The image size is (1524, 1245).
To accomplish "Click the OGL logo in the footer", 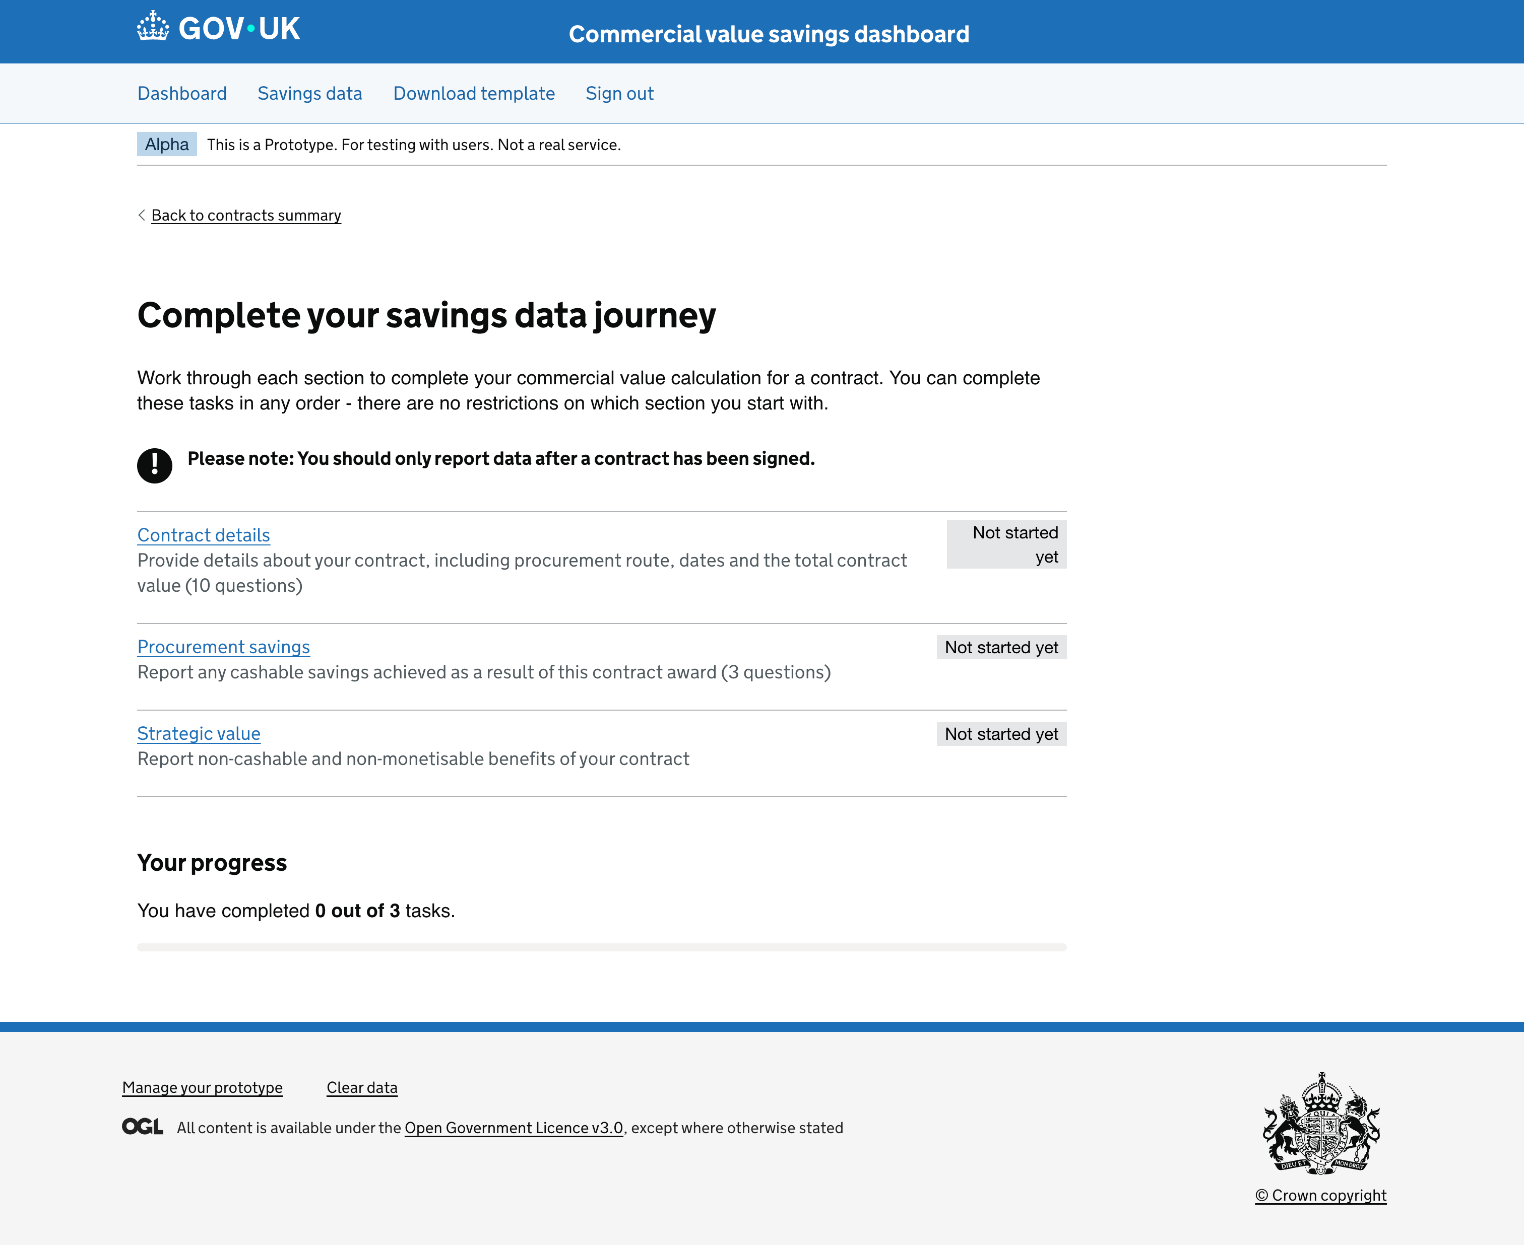I will [x=143, y=1127].
